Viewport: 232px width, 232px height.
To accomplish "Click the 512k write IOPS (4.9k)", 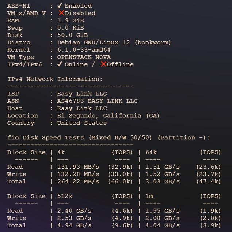I will (x=122, y=218).
